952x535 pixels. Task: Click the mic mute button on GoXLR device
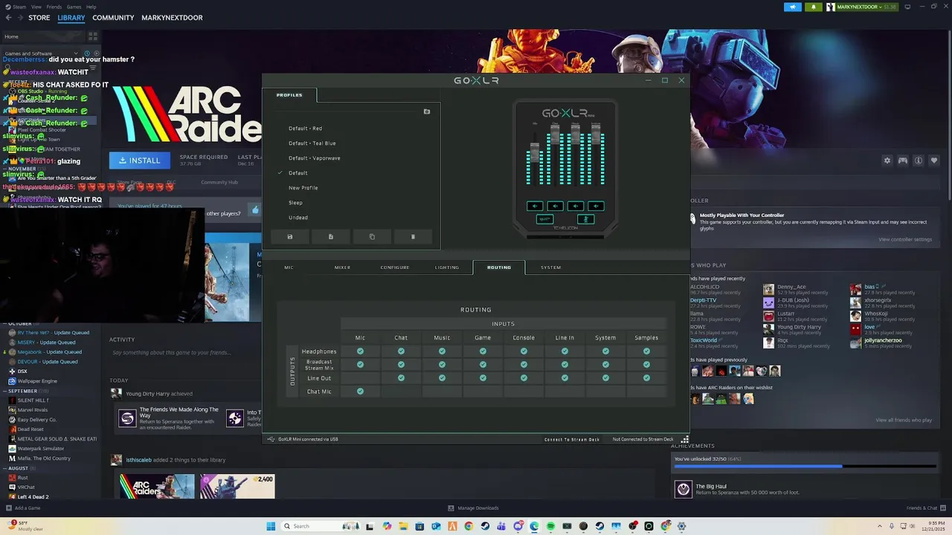click(585, 219)
